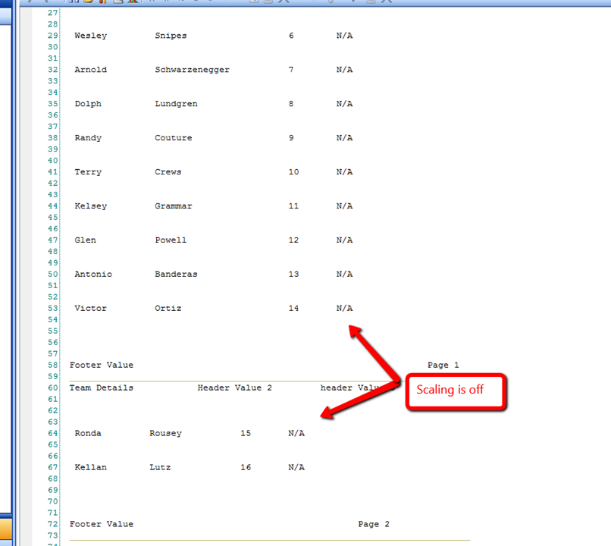Click 'Kellan' on line 67
Screen dimensions: 611x546
pos(90,468)
